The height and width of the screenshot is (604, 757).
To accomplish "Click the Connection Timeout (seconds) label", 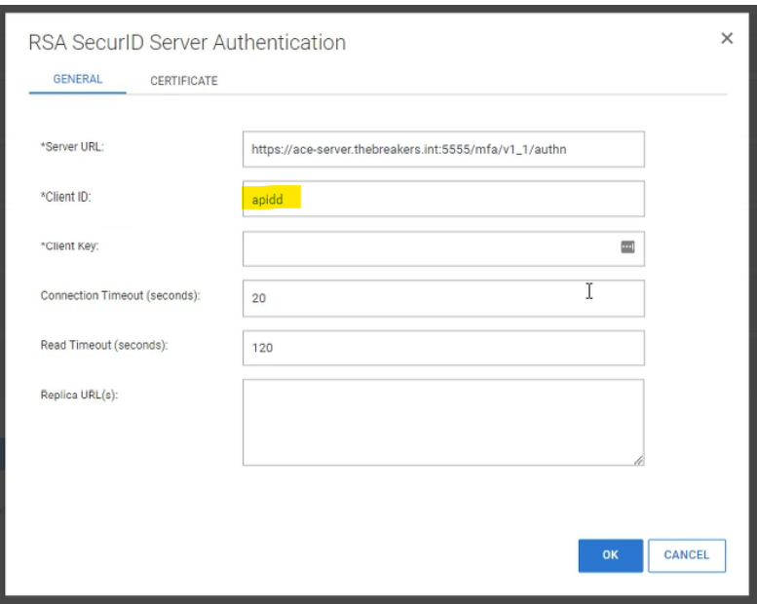I will click(x=120, y=296).
